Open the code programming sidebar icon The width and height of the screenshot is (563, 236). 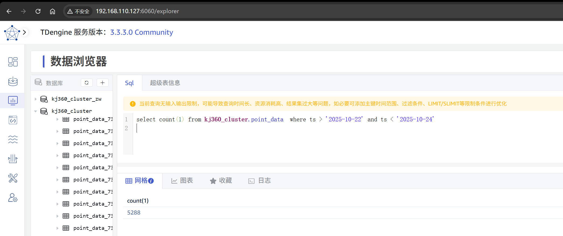[x=13, y=120]
